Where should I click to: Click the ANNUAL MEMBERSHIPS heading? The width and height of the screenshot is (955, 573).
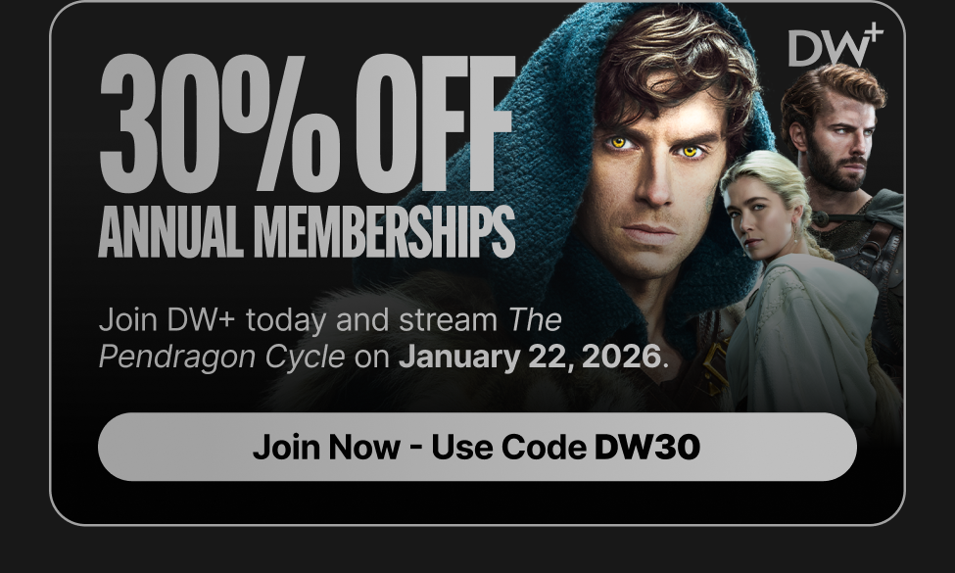click(x=307, y=232)
